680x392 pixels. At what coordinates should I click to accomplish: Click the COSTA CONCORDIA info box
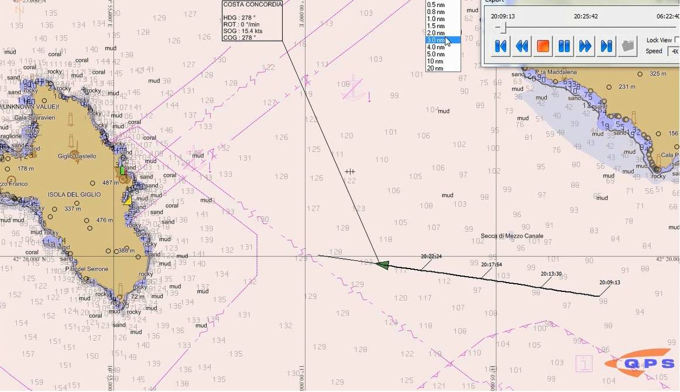252,21
